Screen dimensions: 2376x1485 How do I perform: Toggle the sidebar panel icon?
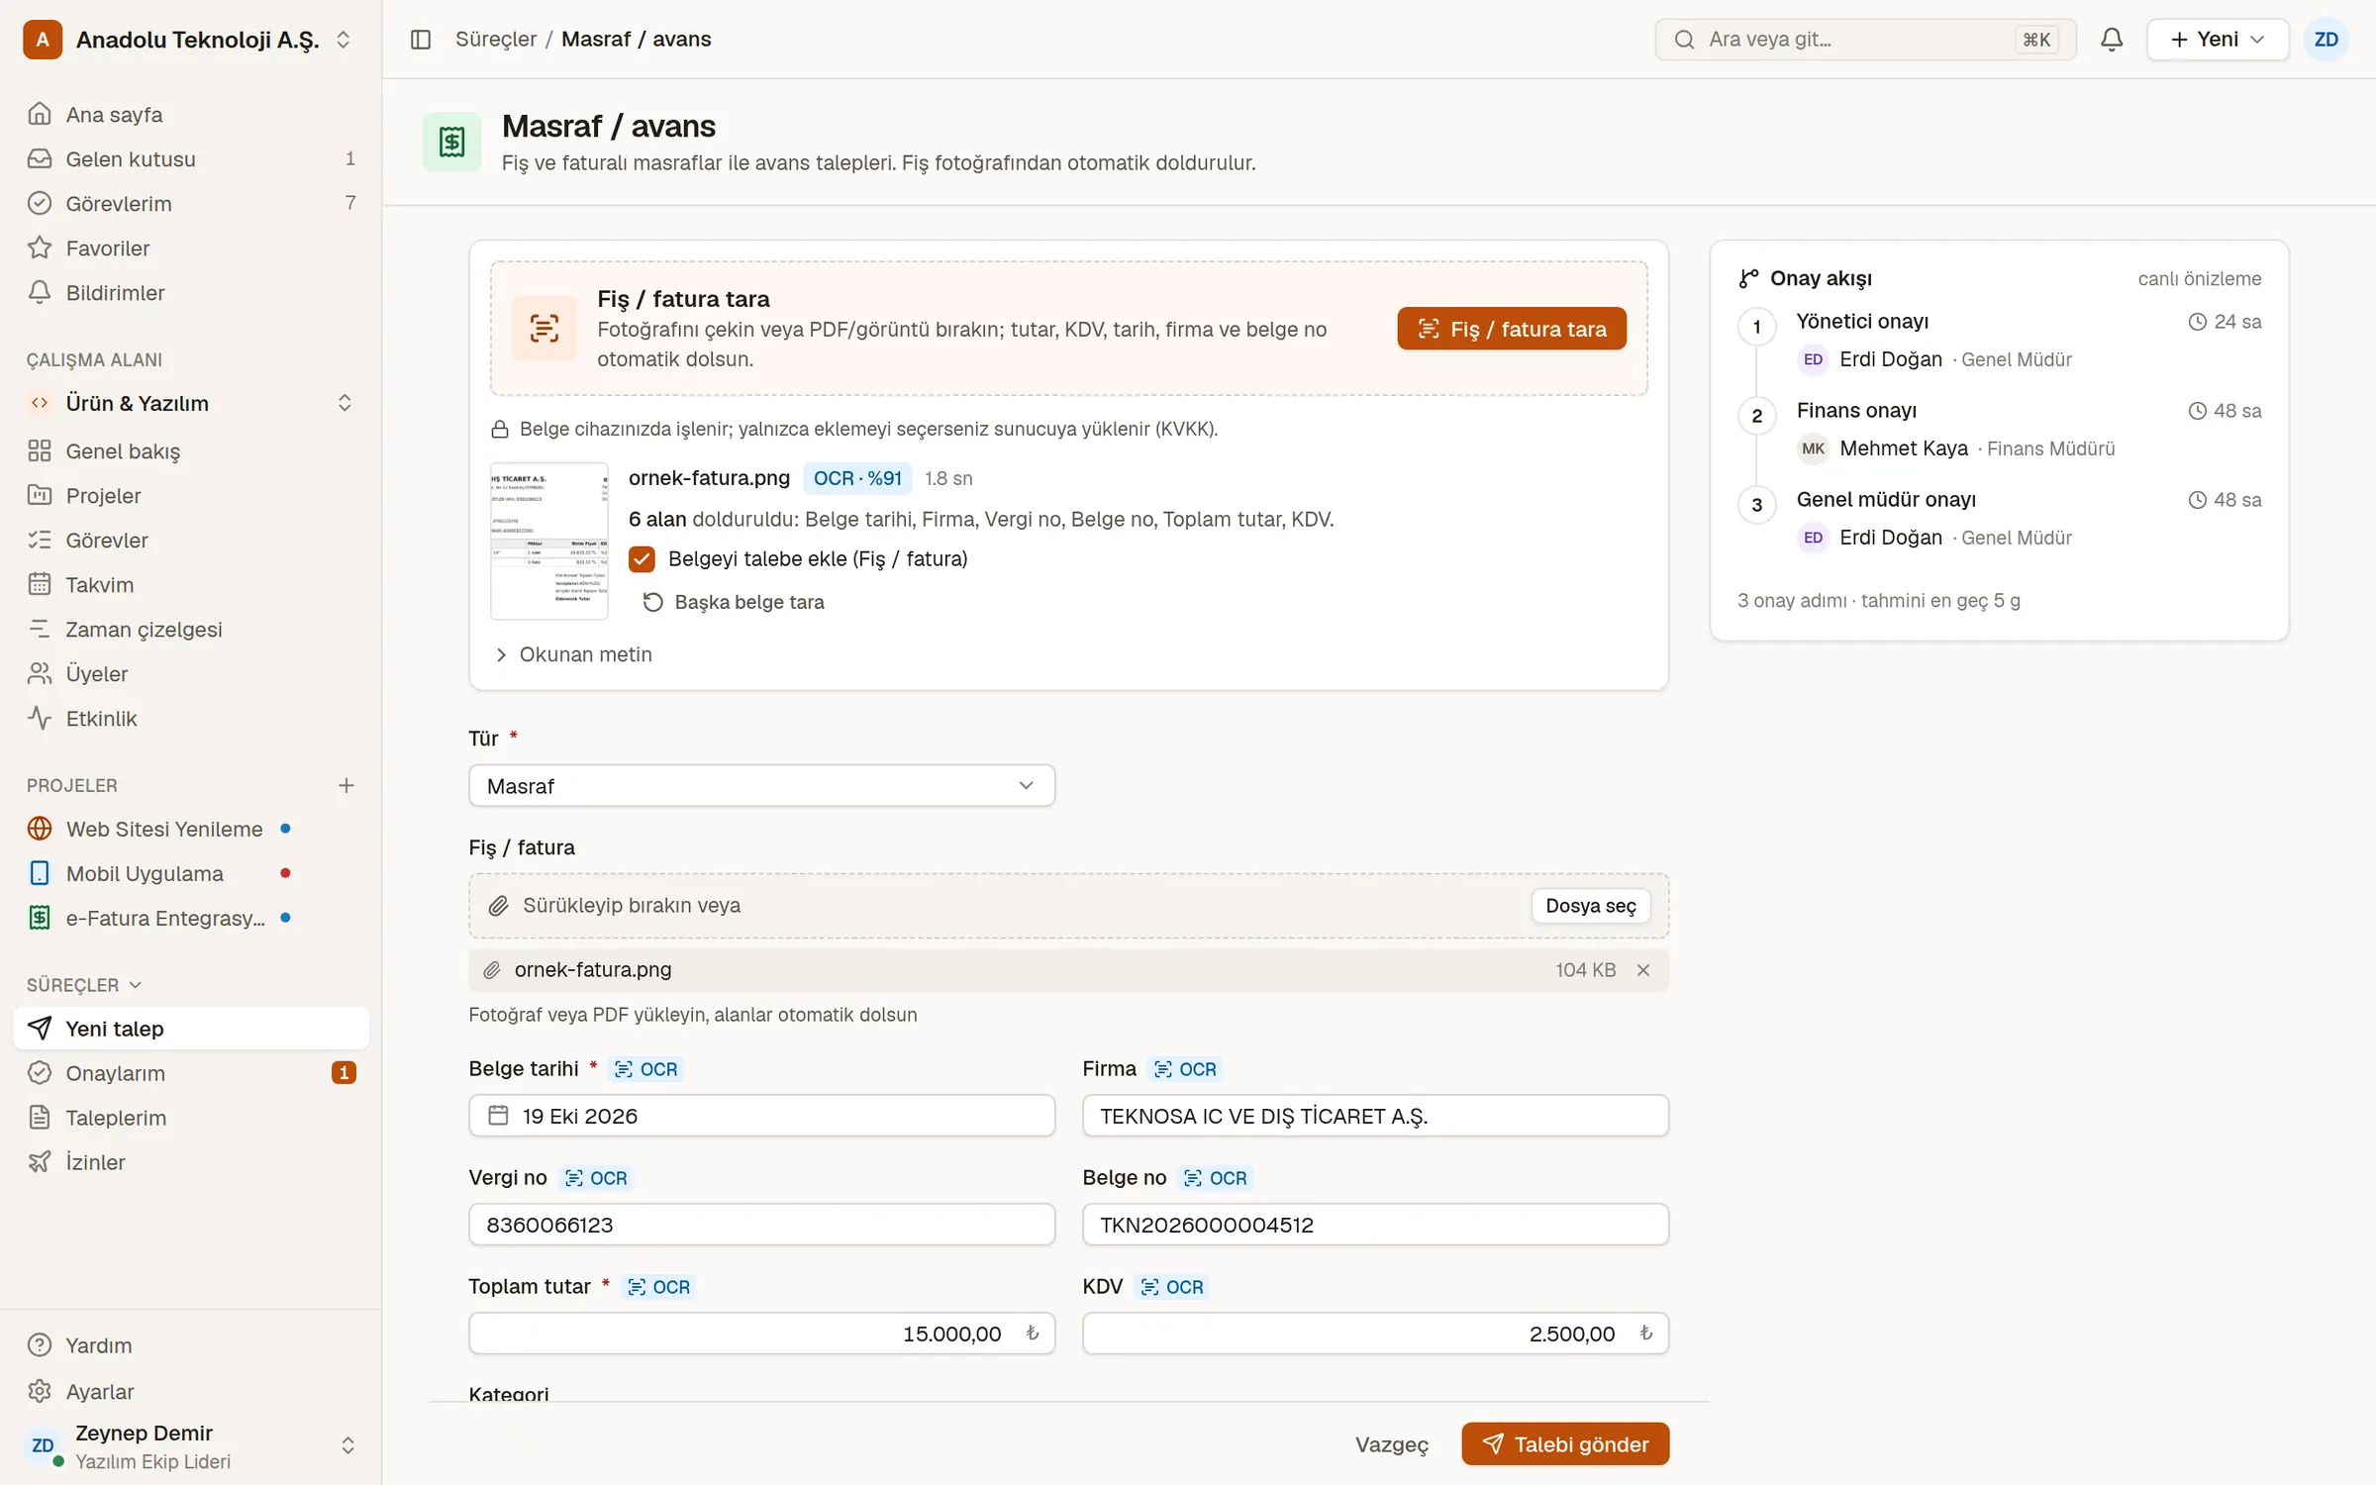[421, 40]
